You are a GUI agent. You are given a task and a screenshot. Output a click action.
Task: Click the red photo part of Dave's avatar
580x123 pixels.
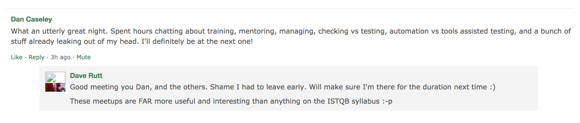pos(55,87)
